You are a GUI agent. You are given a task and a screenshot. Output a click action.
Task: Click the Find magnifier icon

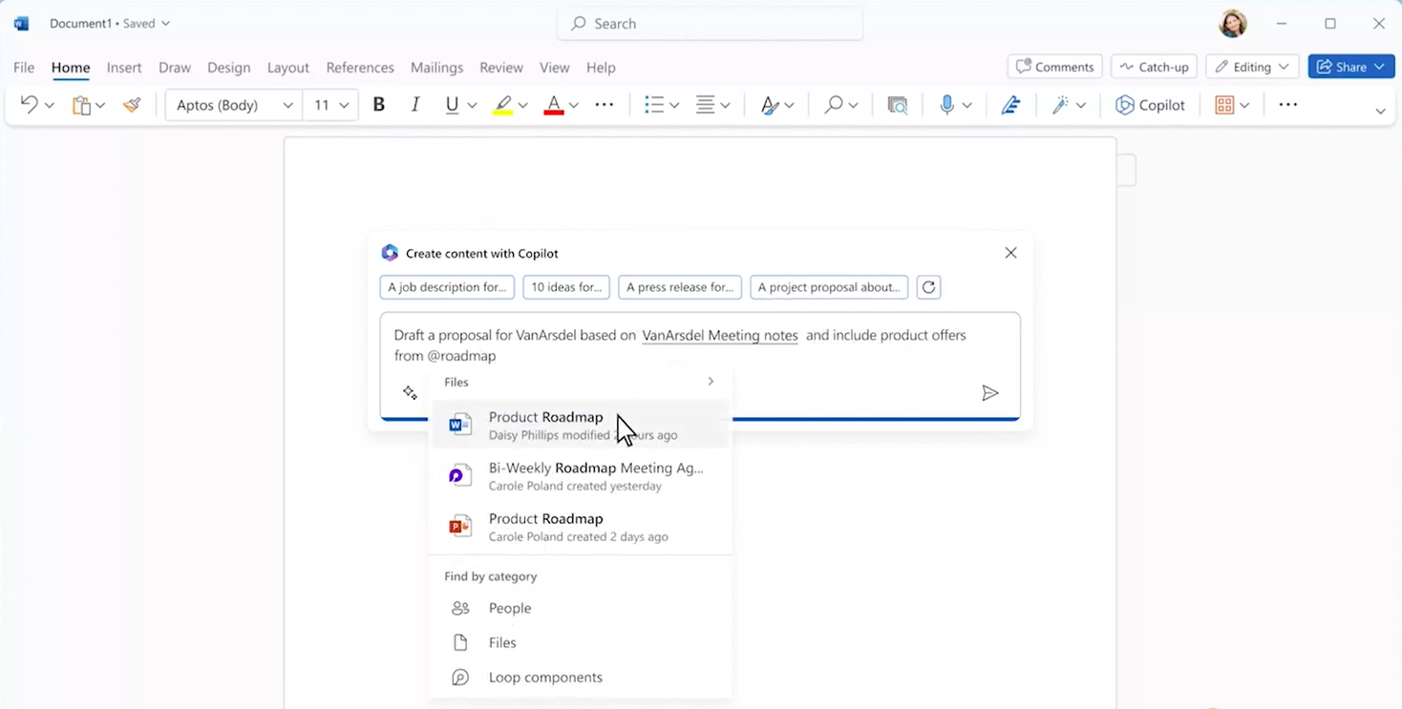834,105
